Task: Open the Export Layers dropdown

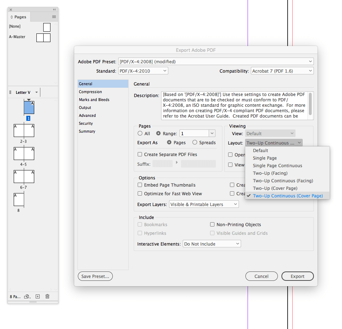Action: click(x=204, y=204)
